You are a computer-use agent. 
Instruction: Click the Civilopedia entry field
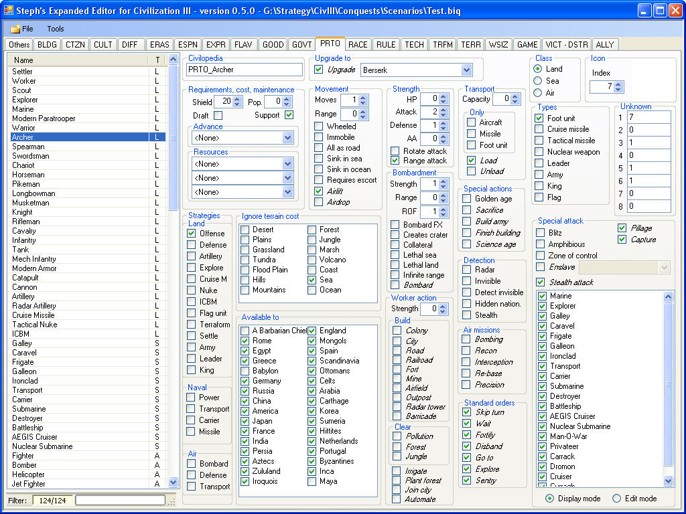tap(244, 70)
